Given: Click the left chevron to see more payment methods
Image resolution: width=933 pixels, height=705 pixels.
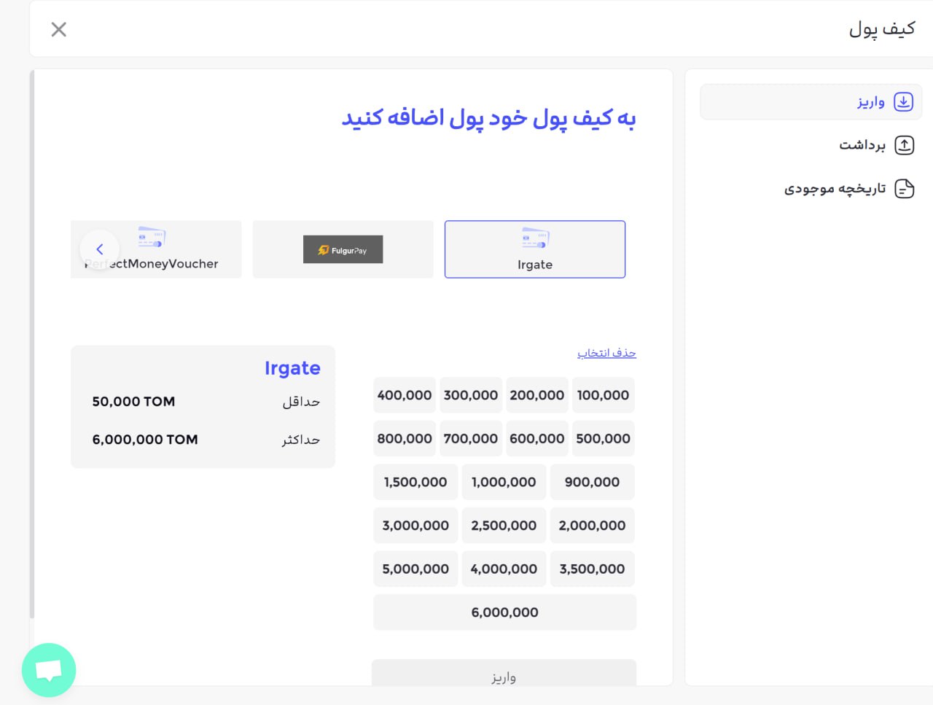Looking at the screenshot, I should point(100,249).
